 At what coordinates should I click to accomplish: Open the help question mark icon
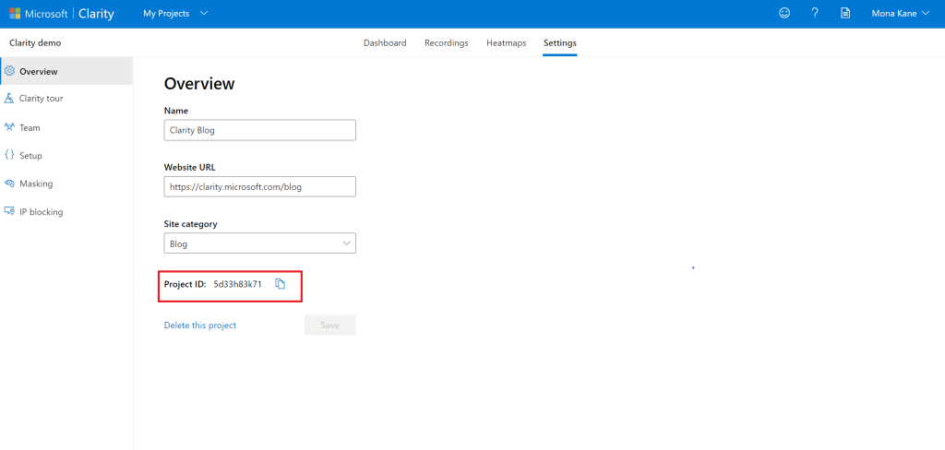click(815, 13)
